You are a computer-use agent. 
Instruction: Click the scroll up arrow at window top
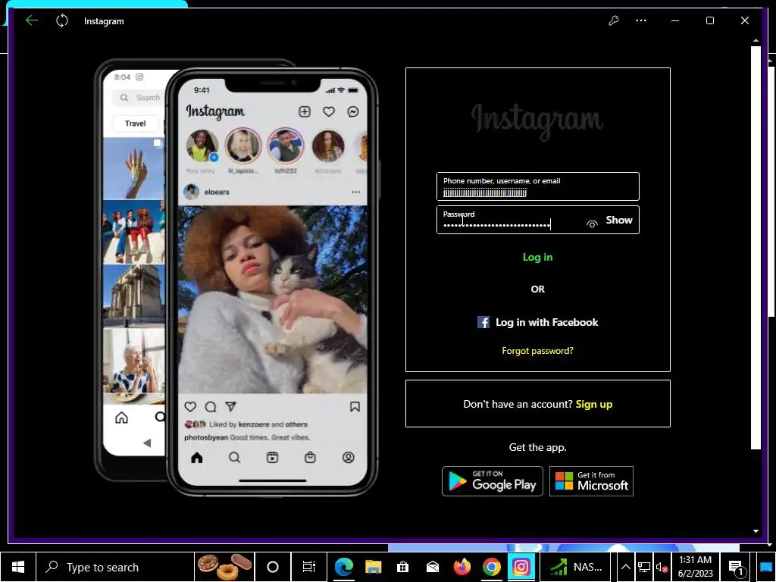click(756, 40)
